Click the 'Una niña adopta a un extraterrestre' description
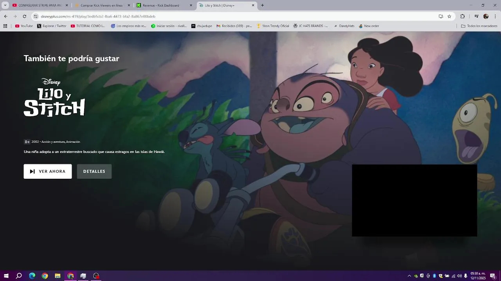This screenshot has height=281, width=501. click(x=94, y=151)
